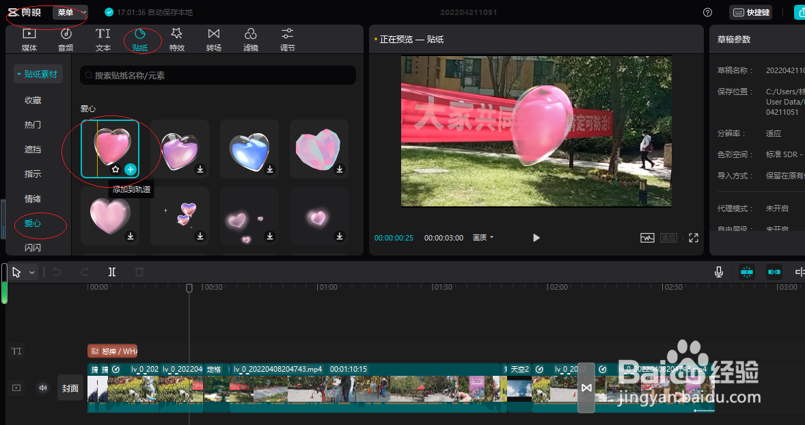Viewport: 805px width, 425px height.
Task: Toggle the auto-snap magnetic timeline icon
Action: coord(746,271)
